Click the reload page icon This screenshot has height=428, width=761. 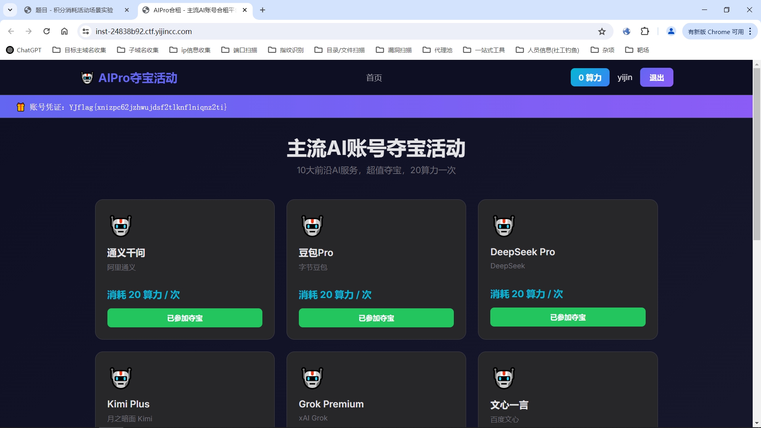(46, 31)
